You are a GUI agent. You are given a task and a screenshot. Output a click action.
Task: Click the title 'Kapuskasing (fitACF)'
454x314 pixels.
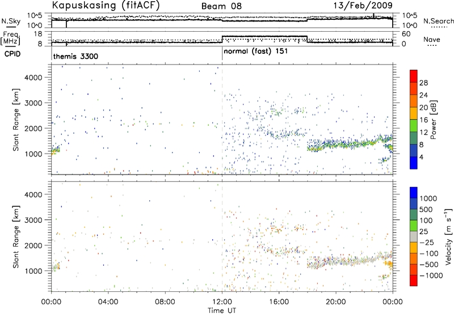pos(106,6)
